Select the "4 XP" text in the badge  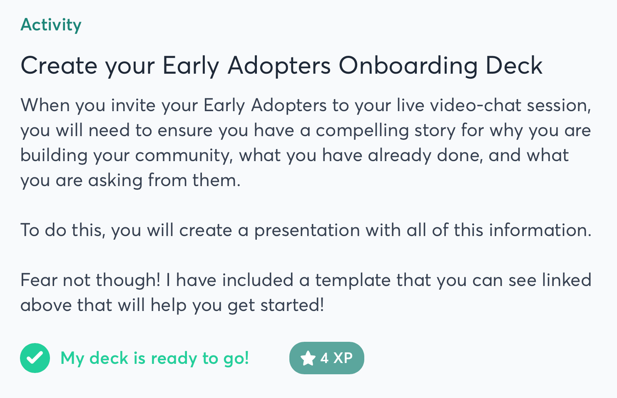pyautogui.click(x=336, y=358)
